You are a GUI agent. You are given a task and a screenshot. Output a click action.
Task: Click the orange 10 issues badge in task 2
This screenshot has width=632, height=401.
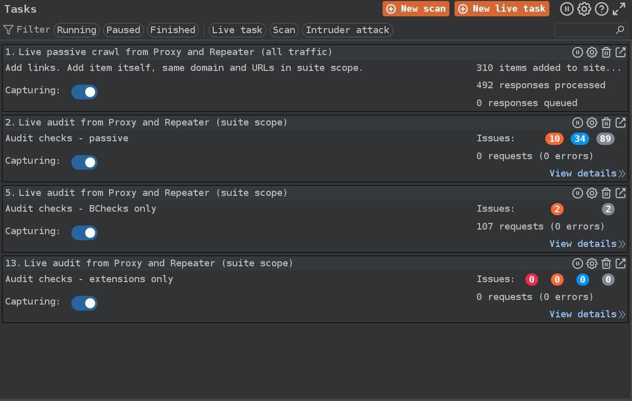point(554,139)
